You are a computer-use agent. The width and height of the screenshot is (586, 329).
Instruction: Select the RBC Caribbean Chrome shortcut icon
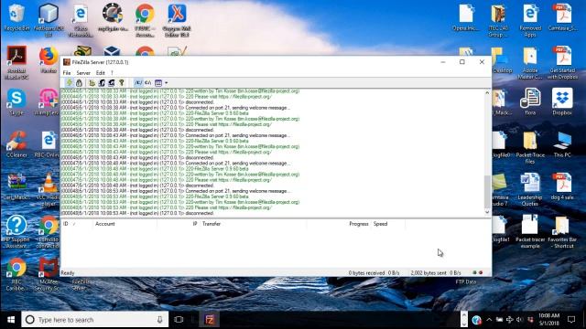[x=16, y=274]
